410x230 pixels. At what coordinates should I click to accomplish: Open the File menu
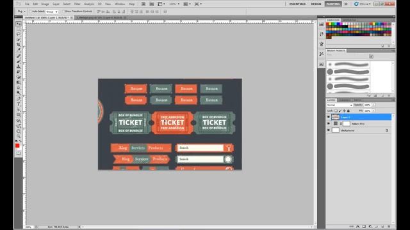pos(27,4)
